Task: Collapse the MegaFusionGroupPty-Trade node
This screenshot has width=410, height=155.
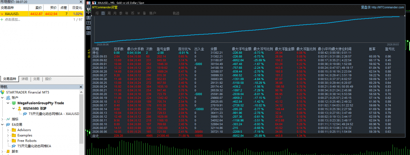Action: pos(8,103)
